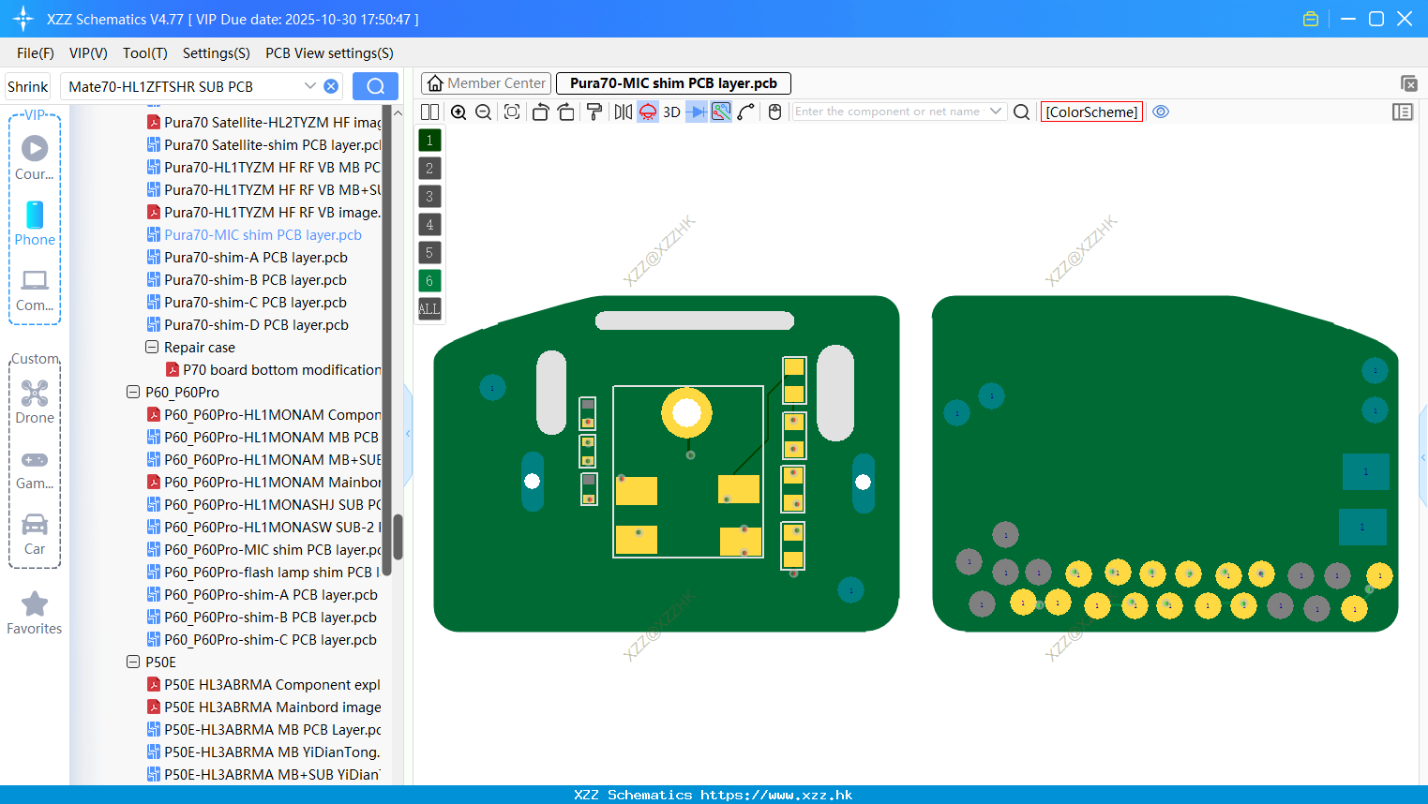Image resolution: width=1428 pixels, height=804 pixels.
Task: Click the mouse settings icon
Action: 774,112
